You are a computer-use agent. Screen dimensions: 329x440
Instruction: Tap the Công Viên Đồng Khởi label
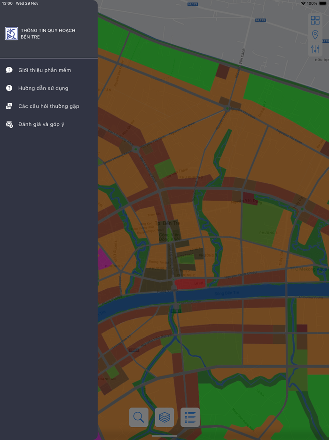pos(169,237)
